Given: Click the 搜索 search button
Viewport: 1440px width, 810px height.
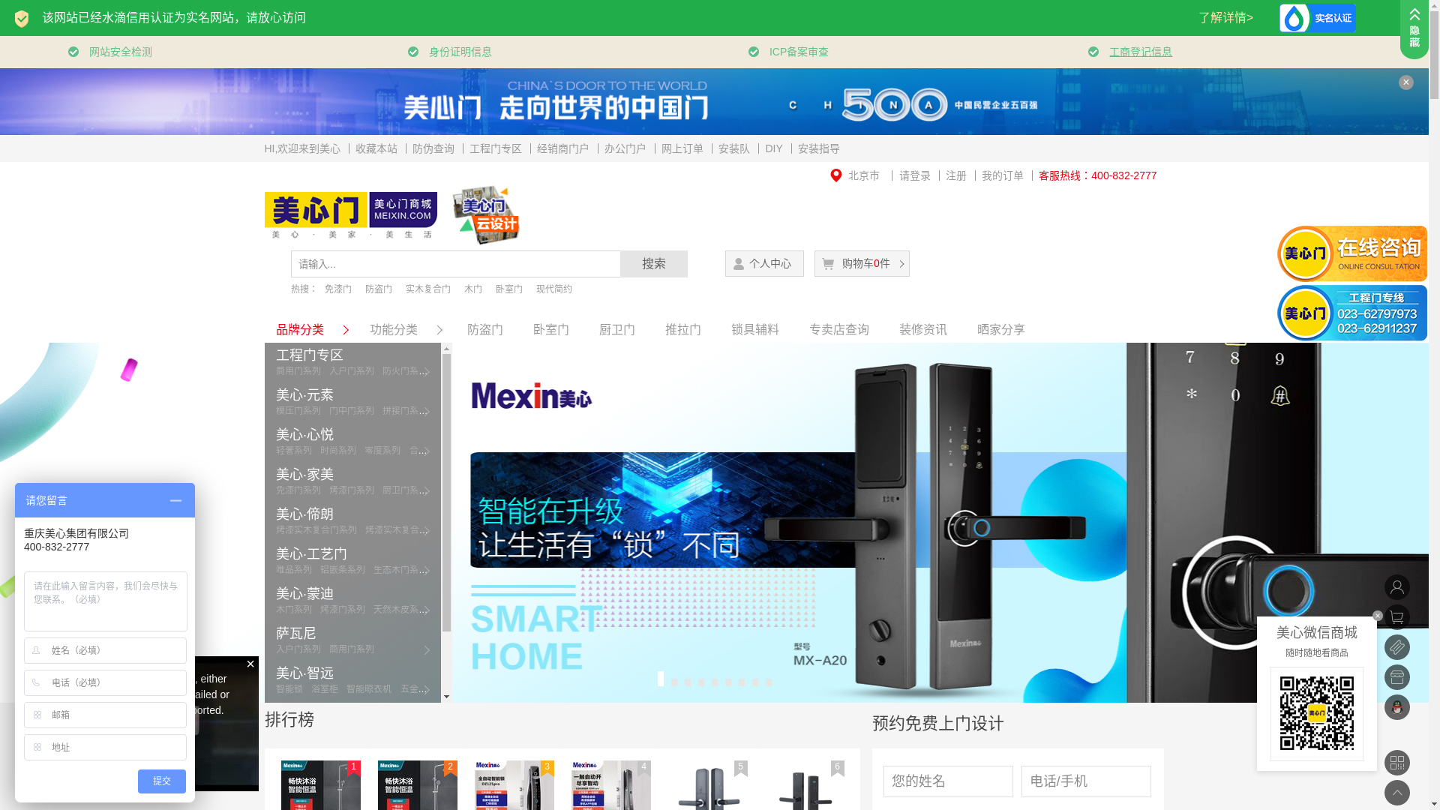Looking at the screenshot, I should (654, 264).
